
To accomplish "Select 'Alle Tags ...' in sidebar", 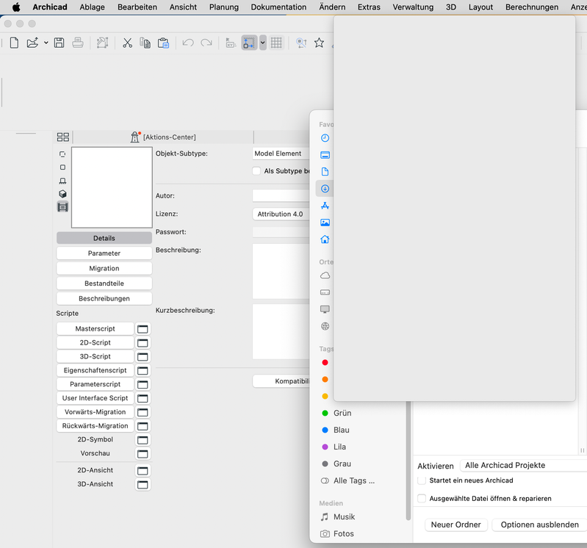I will pos(354,480).
